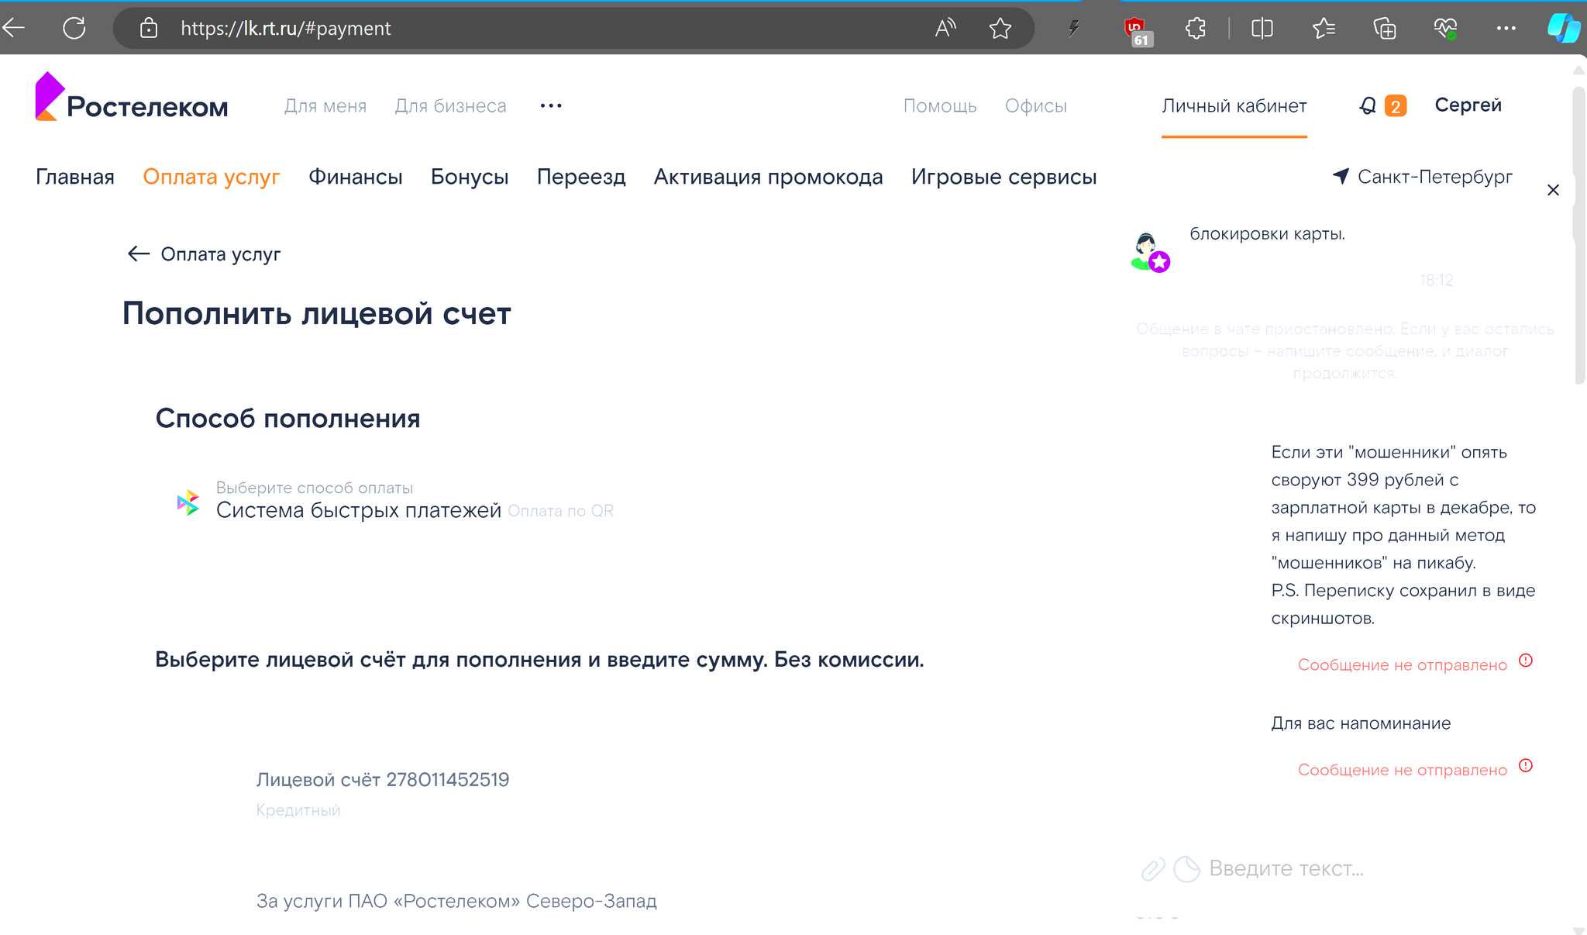Click the lightning bolt toolbar icon
Screen dimensions: 1587x935
(1074, 29)
